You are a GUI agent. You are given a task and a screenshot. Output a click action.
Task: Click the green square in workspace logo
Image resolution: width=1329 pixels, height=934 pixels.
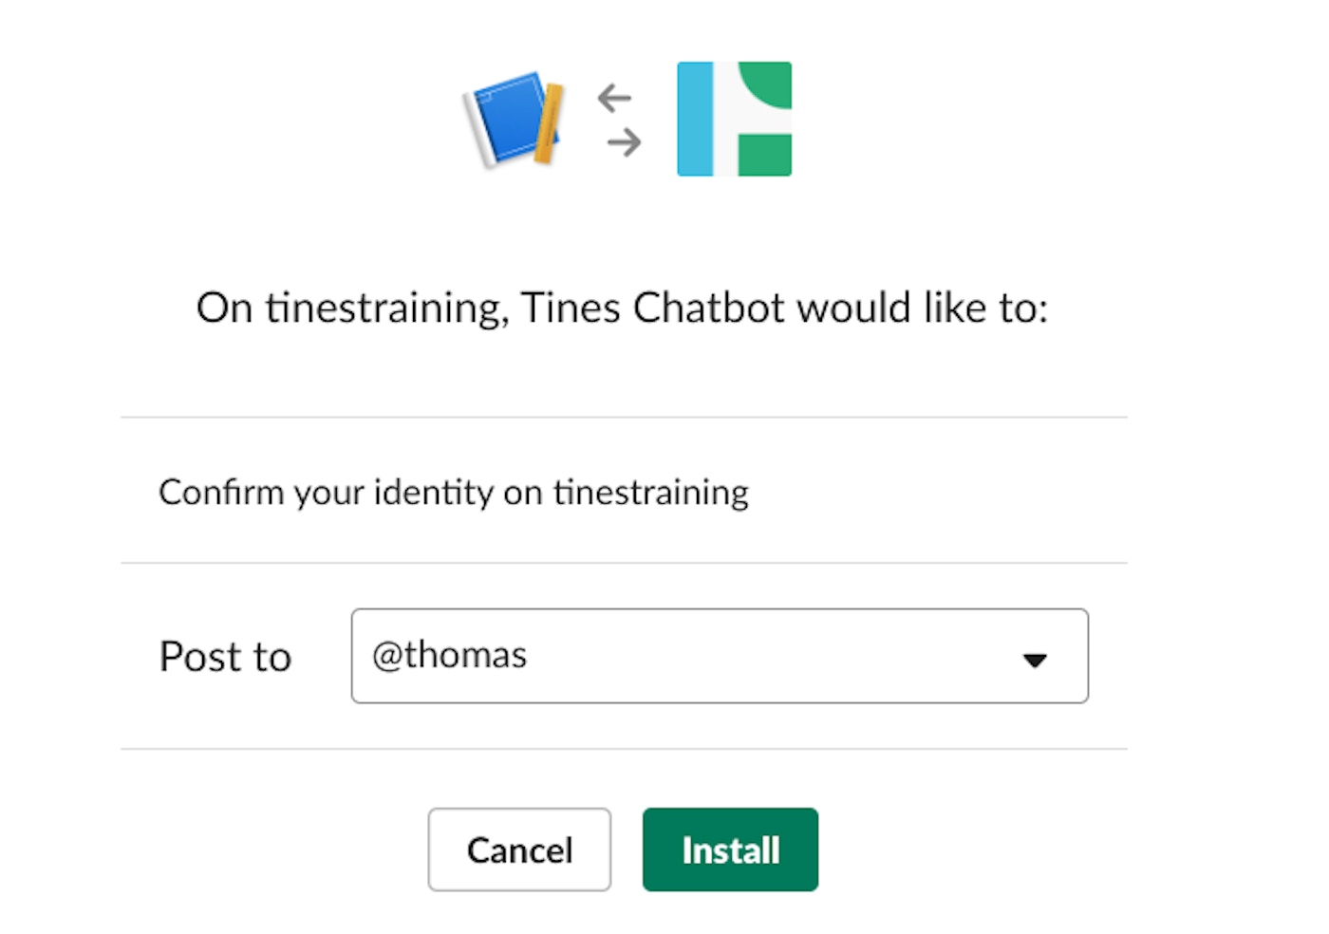click(765, 155)
